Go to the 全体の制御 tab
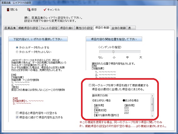The height and width of the screenshot is (134, 178). pyautogui.click(x=119, y=28)
